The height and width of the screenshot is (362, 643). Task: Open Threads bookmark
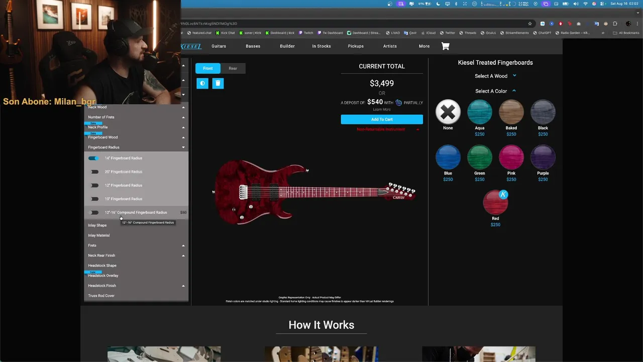coord(467,33)
